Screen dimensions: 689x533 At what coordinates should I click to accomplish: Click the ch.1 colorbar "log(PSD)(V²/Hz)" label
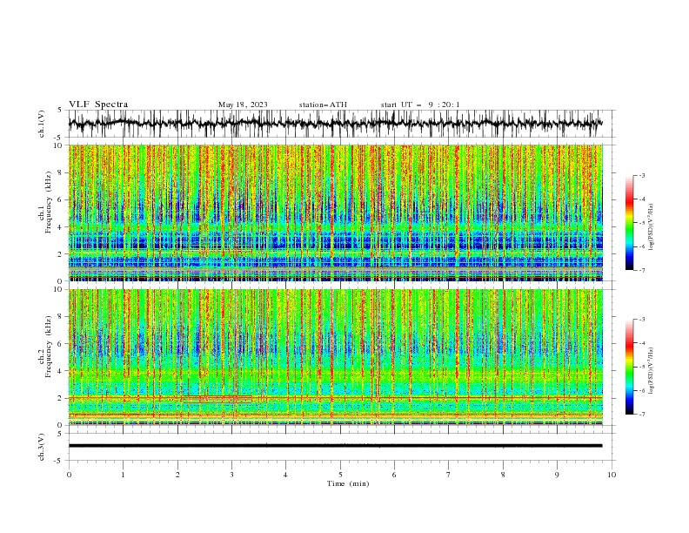tap(651, 227)
